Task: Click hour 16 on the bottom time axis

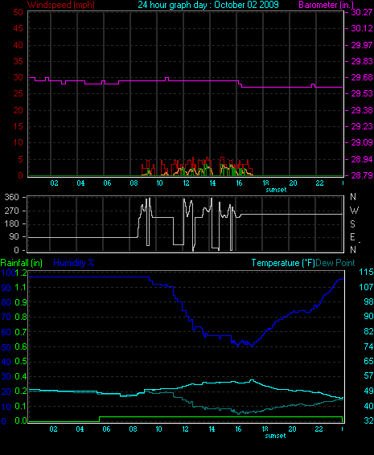Action: click(238, 429)
